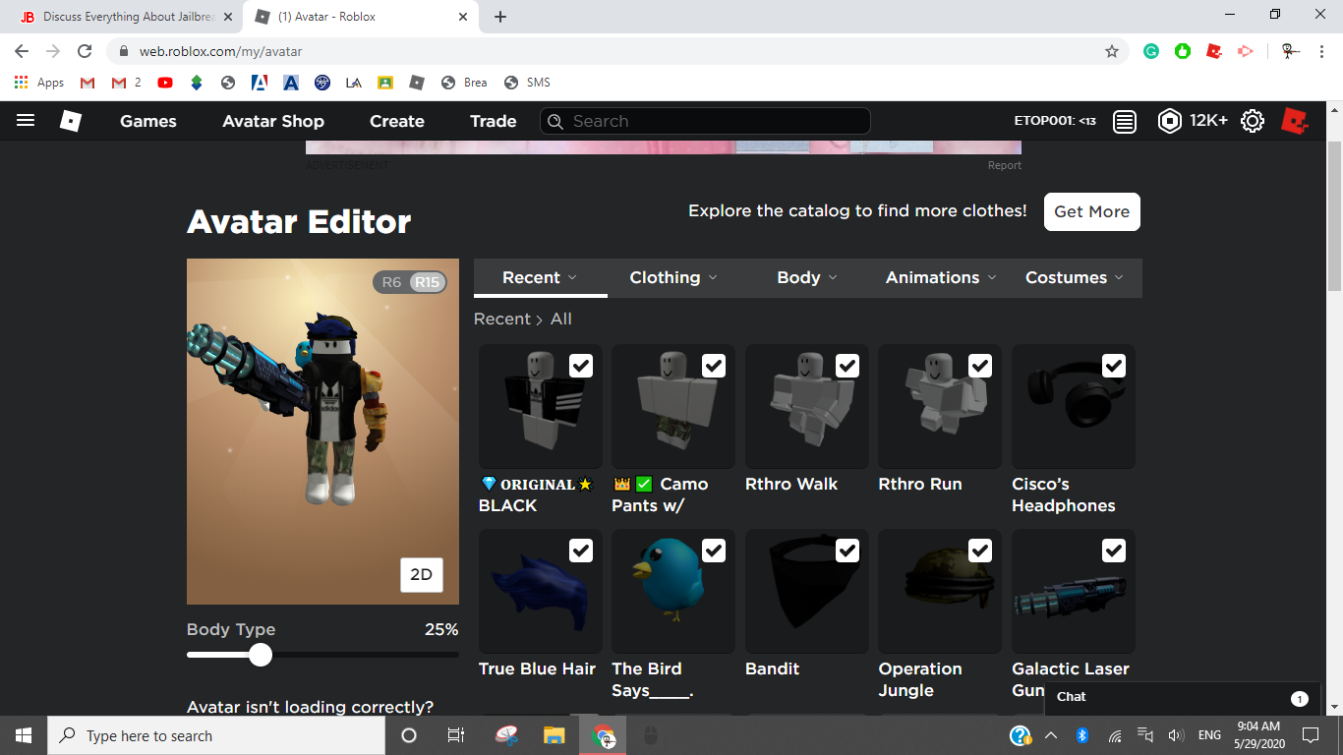Uncheck the True Blue Hair item
The image size is (1343, 755).
tap(581, 551)
